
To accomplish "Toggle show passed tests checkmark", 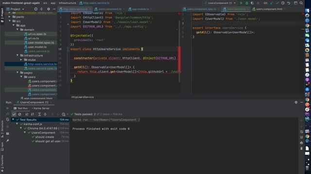I will coord(14,114).
